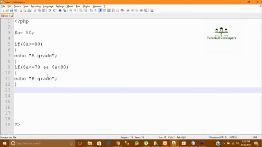Image resolution: width=262 pixels, height=147 pixels.
Task: Start macro recording with red dot icon
Action: pos(128,11)
